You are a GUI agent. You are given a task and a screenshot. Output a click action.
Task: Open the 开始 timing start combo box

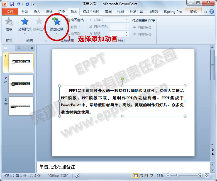coord(116,20)
